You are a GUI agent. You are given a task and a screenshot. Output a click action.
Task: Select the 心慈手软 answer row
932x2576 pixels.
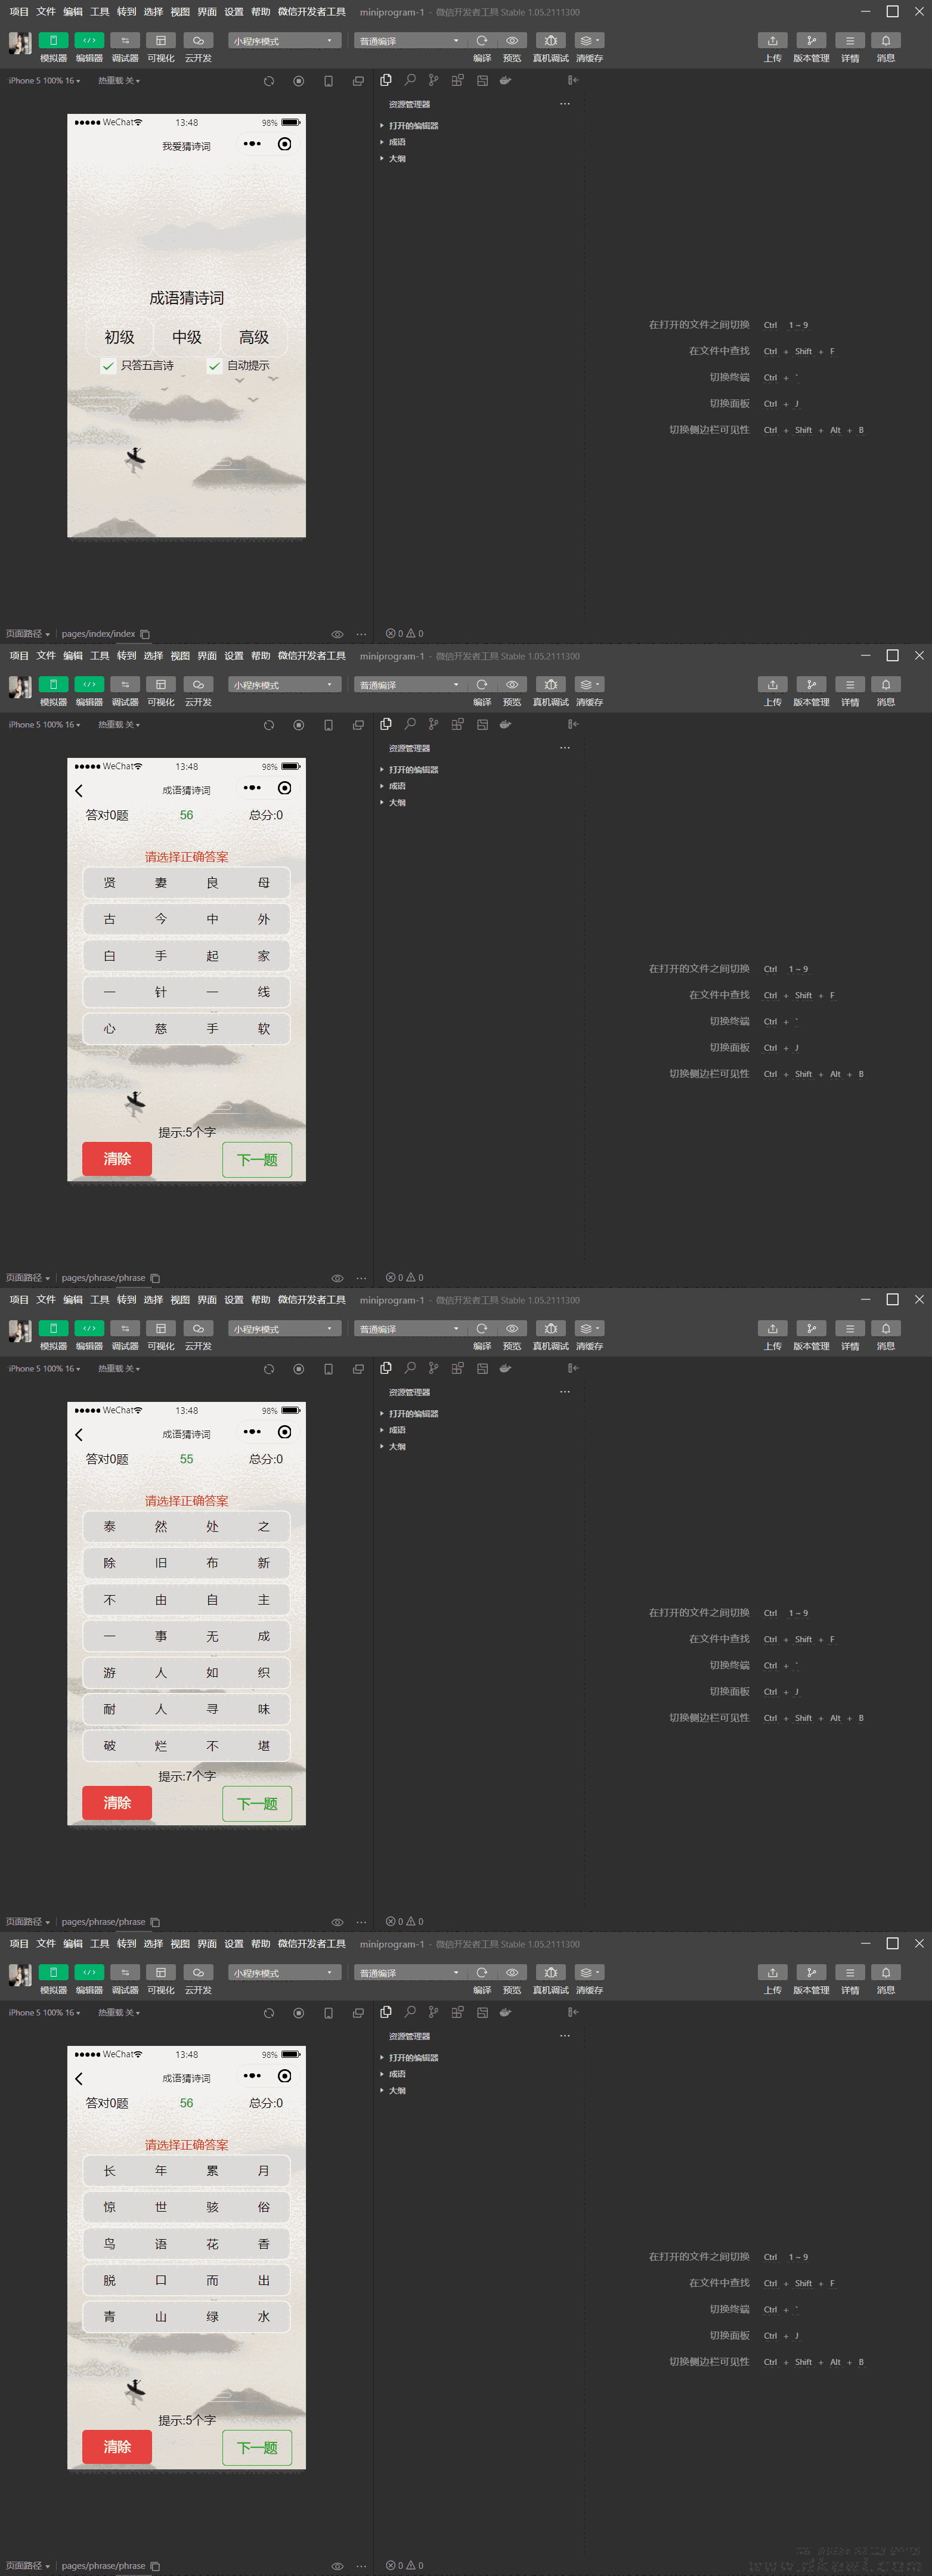[187, 1029]
